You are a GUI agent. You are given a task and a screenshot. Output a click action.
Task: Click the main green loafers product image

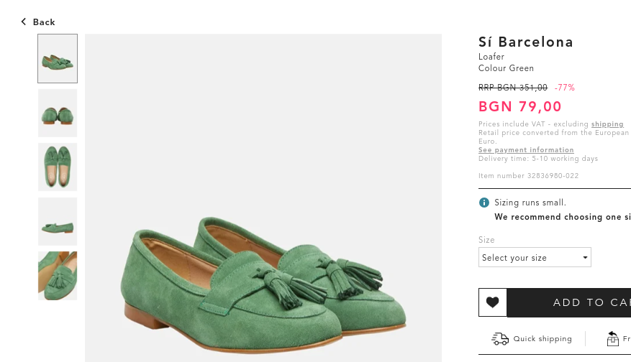(x=263, y=280)
